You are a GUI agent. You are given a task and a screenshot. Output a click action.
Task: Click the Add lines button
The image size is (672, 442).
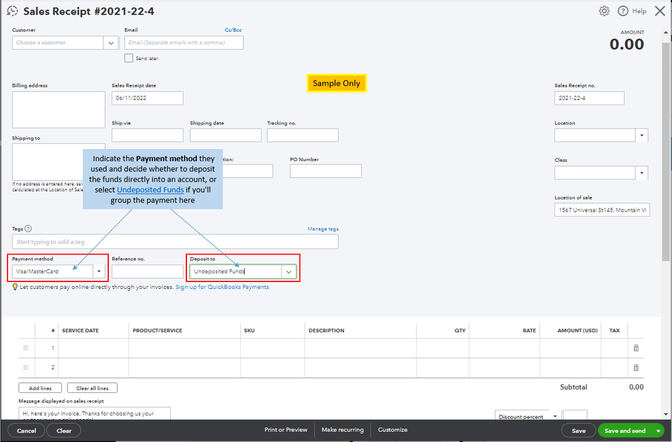tap(40, 388)
